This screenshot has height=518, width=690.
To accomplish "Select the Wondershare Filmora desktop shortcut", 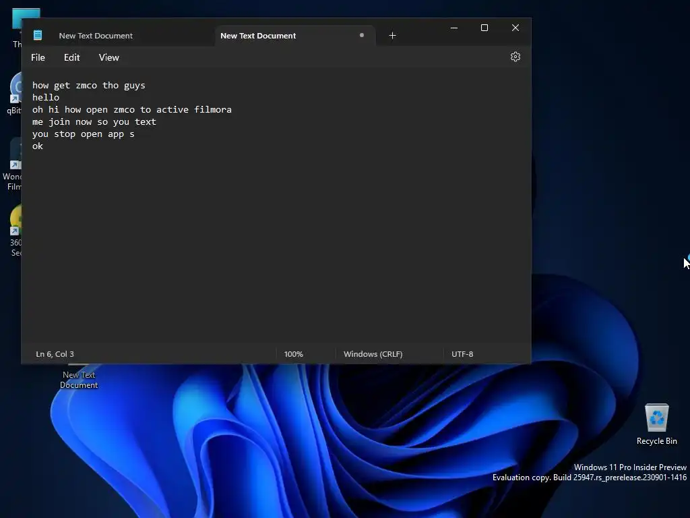I will [x=13, y=165].
